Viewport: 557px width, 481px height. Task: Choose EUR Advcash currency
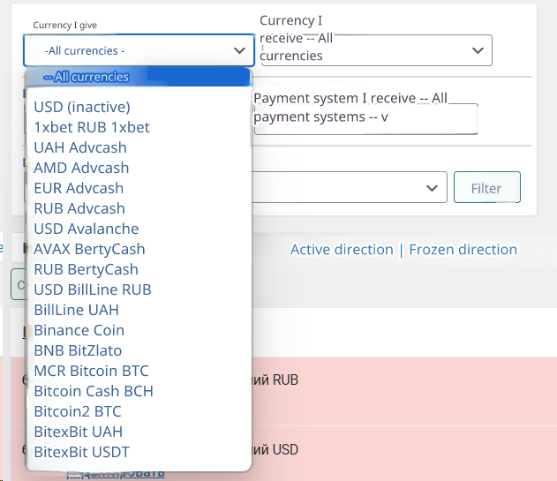(79, 188)
